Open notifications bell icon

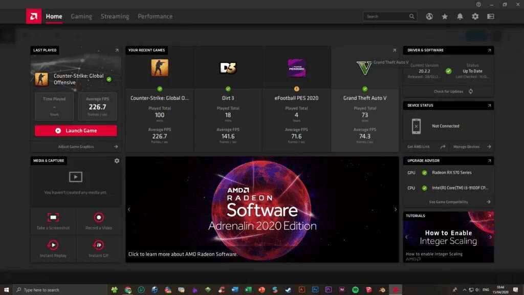tap(460, 16)
